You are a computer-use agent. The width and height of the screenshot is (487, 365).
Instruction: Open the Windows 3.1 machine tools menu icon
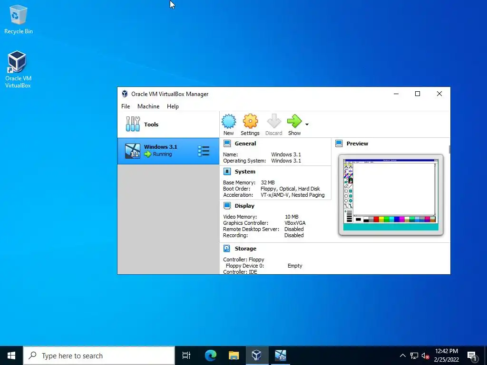click(204, 151)
